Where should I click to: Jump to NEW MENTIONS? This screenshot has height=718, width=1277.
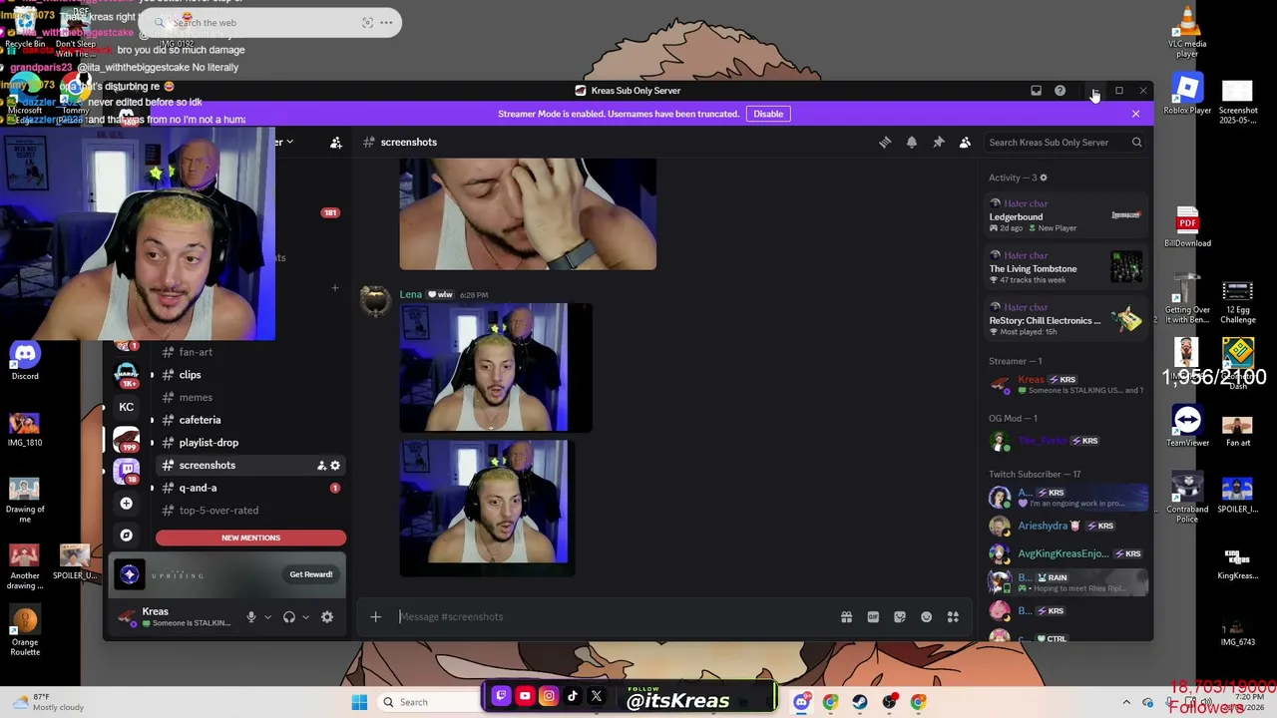[x=250, y=538]
